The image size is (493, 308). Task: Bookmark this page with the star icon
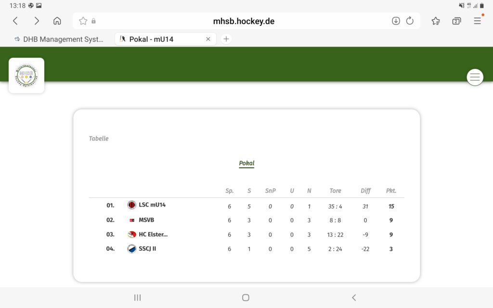coord(83,21)
